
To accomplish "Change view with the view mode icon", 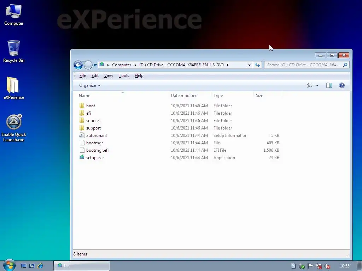I will 310,85.
